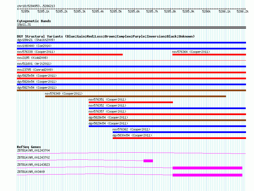Click the blue nsv576362 gain bar
The height and width of the screenshot is (191, 254).
tap(179, 132)
